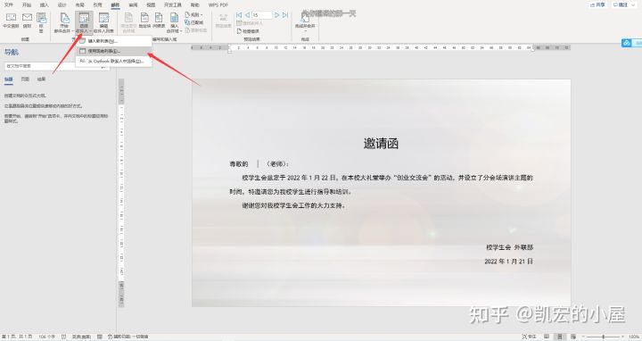Select 页面 (Pages) tab in navigation pane
This screenshot has height=341, width=642.
pos(25,79)
